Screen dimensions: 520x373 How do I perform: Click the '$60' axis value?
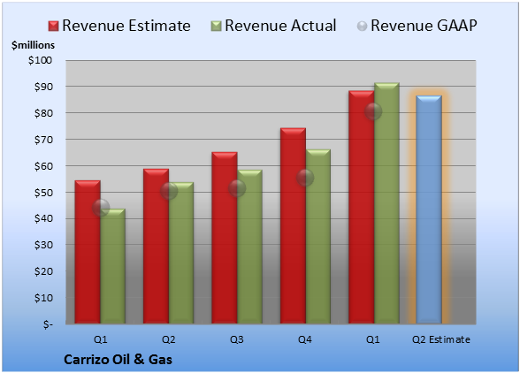click(x=43, y=166)
